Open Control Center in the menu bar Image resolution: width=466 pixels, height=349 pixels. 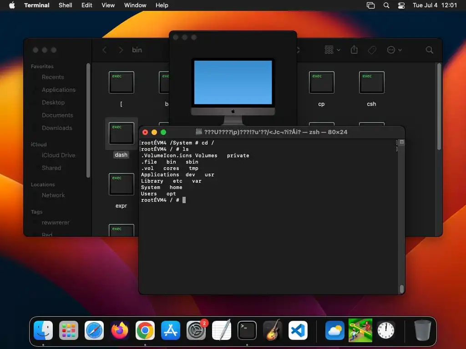coord(401,5)
